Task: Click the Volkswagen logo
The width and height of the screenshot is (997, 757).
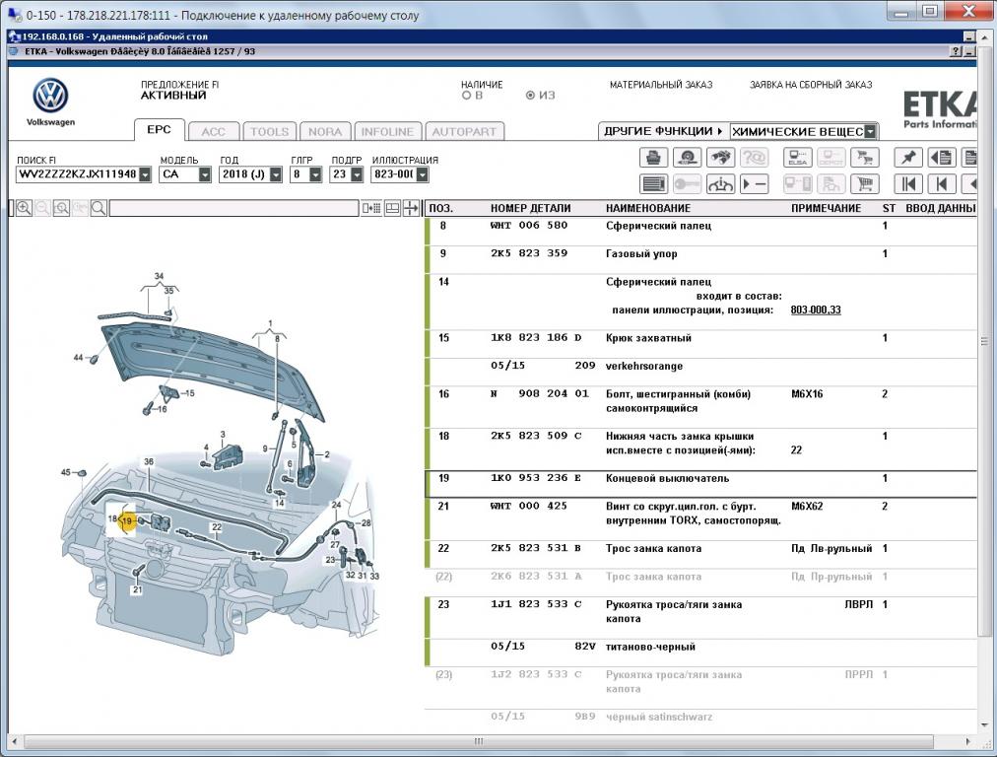Action: pyautogui.click(x=50, y=96)
